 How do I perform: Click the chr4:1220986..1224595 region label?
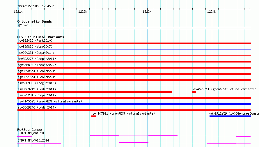36,6
